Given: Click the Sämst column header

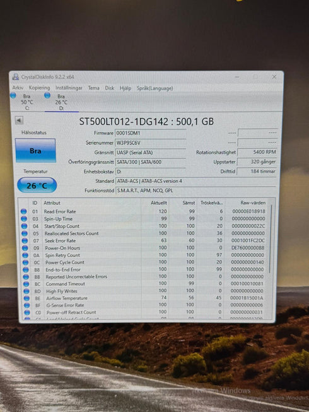Looking at the screenshot, I should (x=189, y=203).
